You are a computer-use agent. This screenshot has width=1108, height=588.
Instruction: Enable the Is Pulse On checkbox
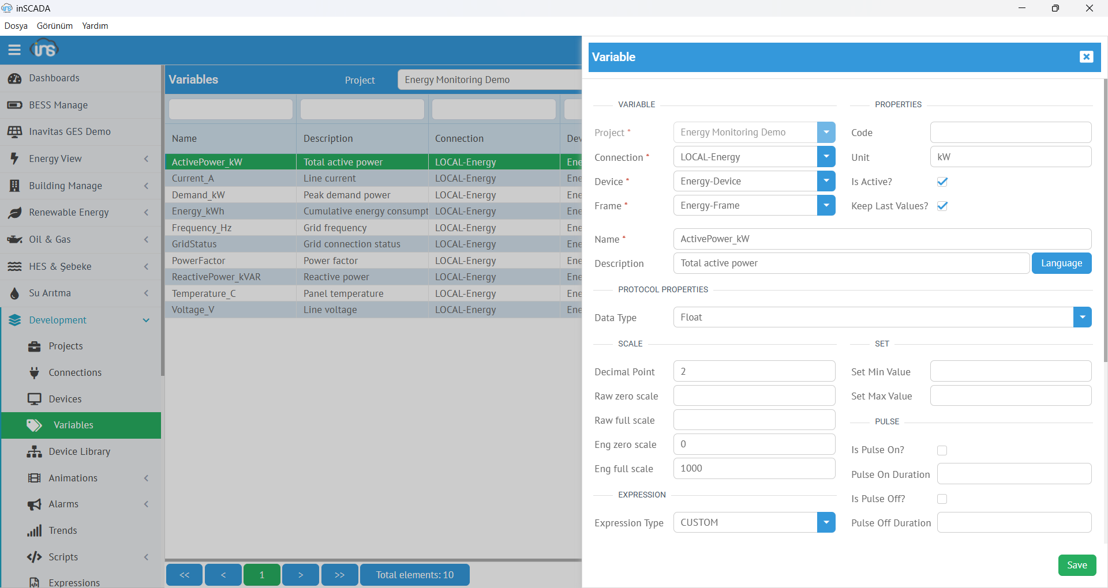942,450
